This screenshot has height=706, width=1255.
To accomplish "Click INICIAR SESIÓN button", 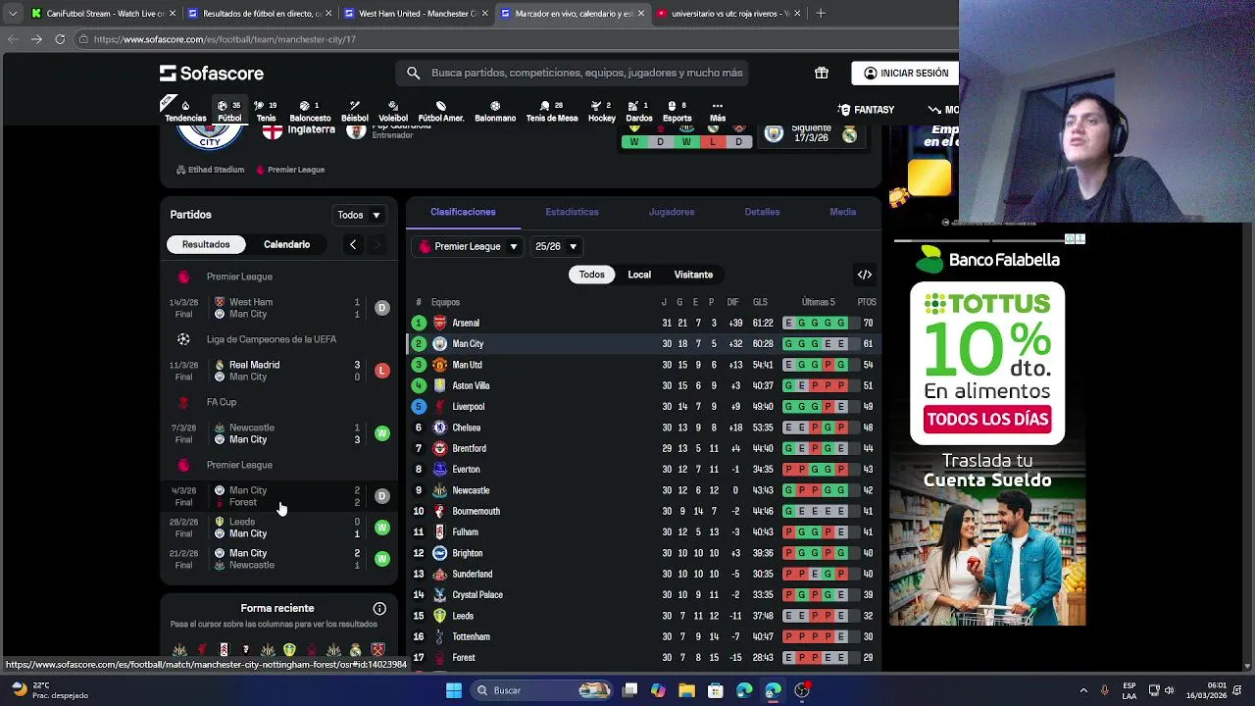I will click(905, 74).
